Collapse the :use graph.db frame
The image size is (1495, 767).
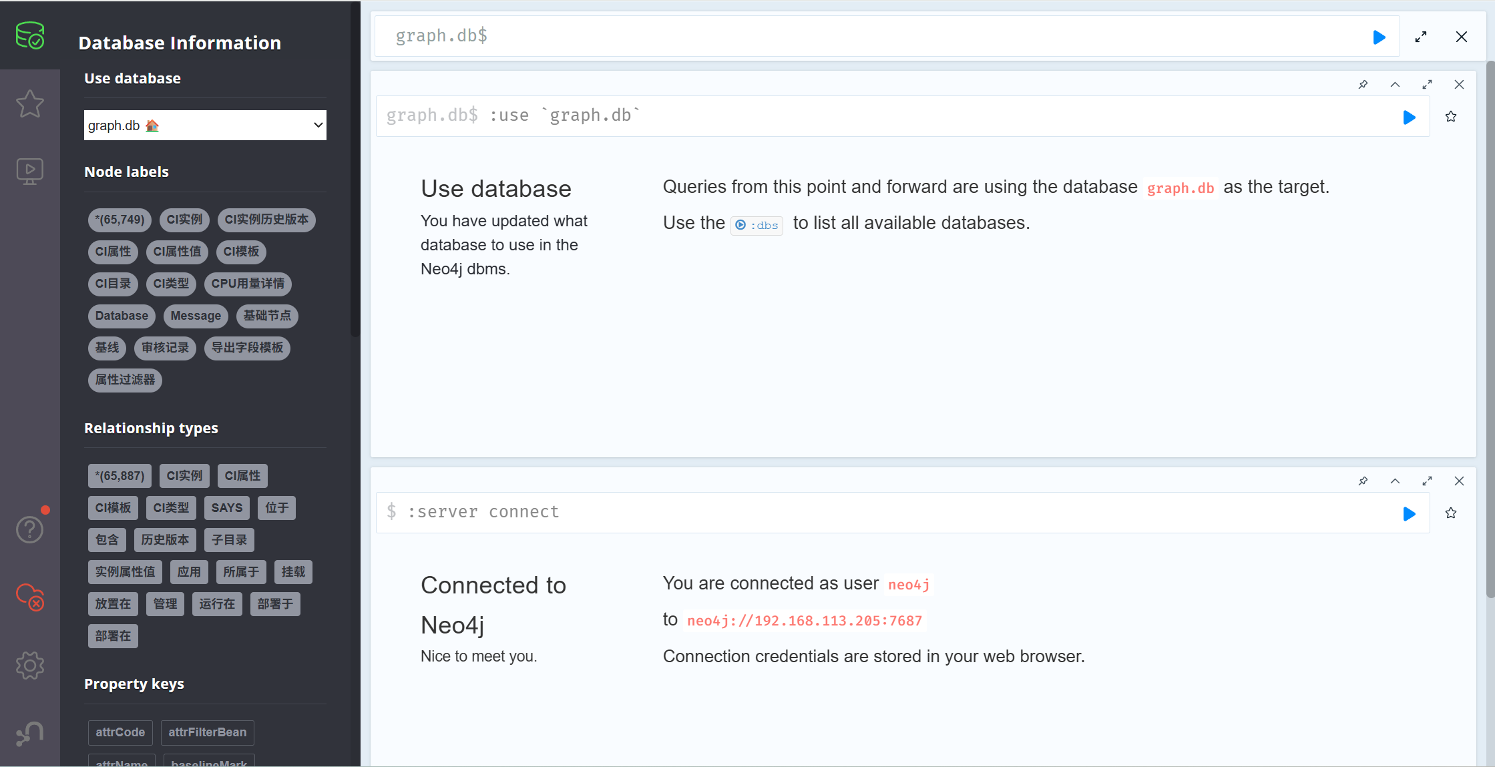(1396, 84)
